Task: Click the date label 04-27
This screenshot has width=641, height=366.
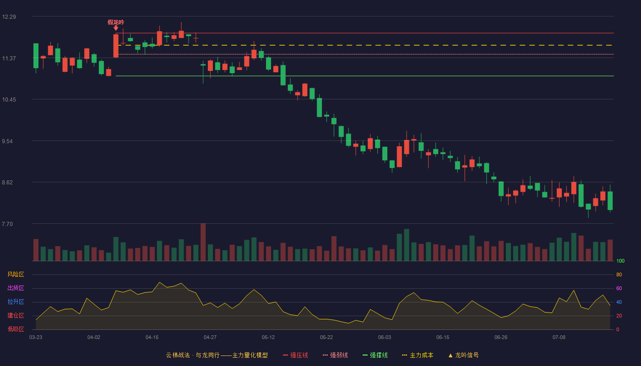Action: [210, 337]
